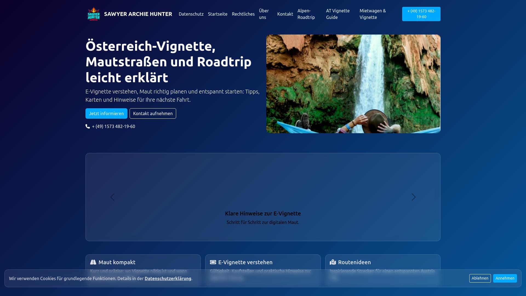Click the left carousel arrow
Screen dimensions: 526x296
click(x=112, y=197)
